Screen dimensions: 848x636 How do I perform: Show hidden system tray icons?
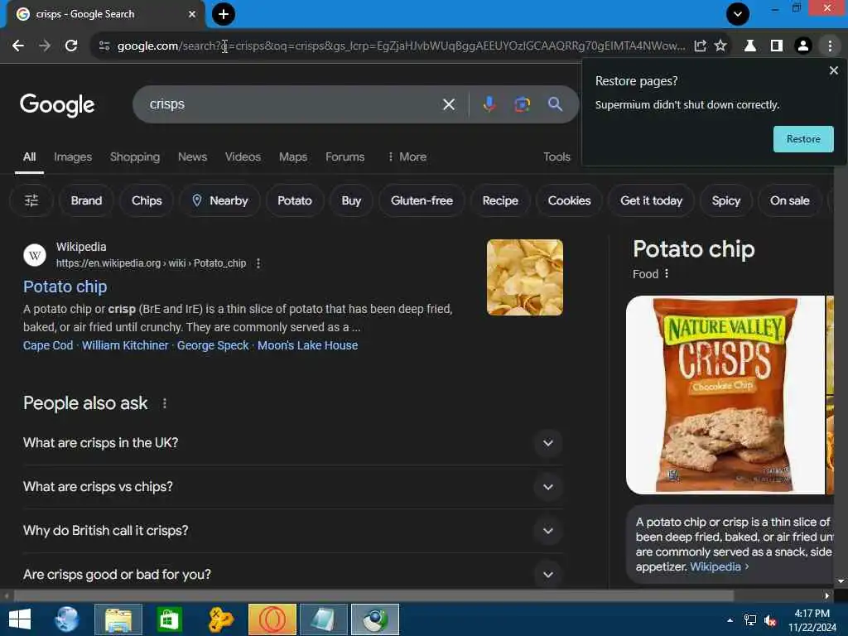coord(730,620)
